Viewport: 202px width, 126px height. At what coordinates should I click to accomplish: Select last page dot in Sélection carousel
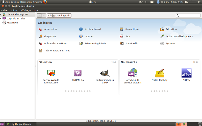click(x=90, y=91)
